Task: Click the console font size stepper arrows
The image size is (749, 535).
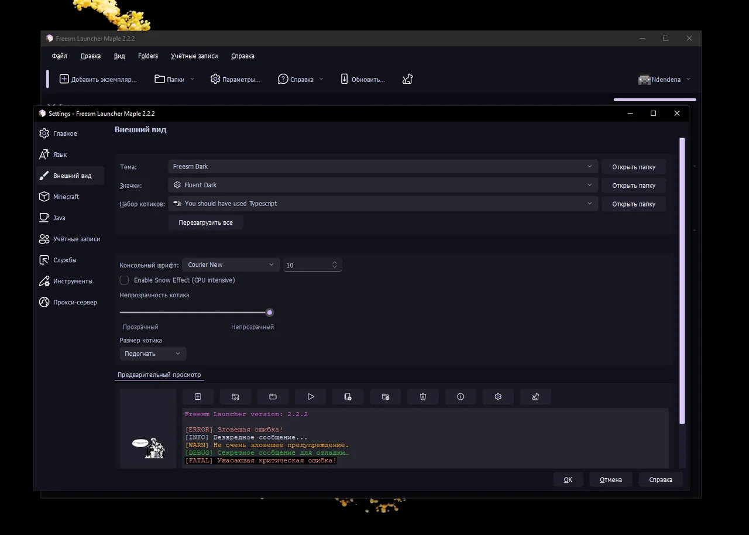Action: coord(335,265)
